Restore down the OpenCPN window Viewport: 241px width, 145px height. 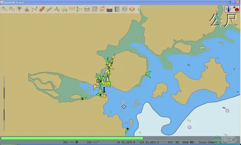(x=234, y=2)
